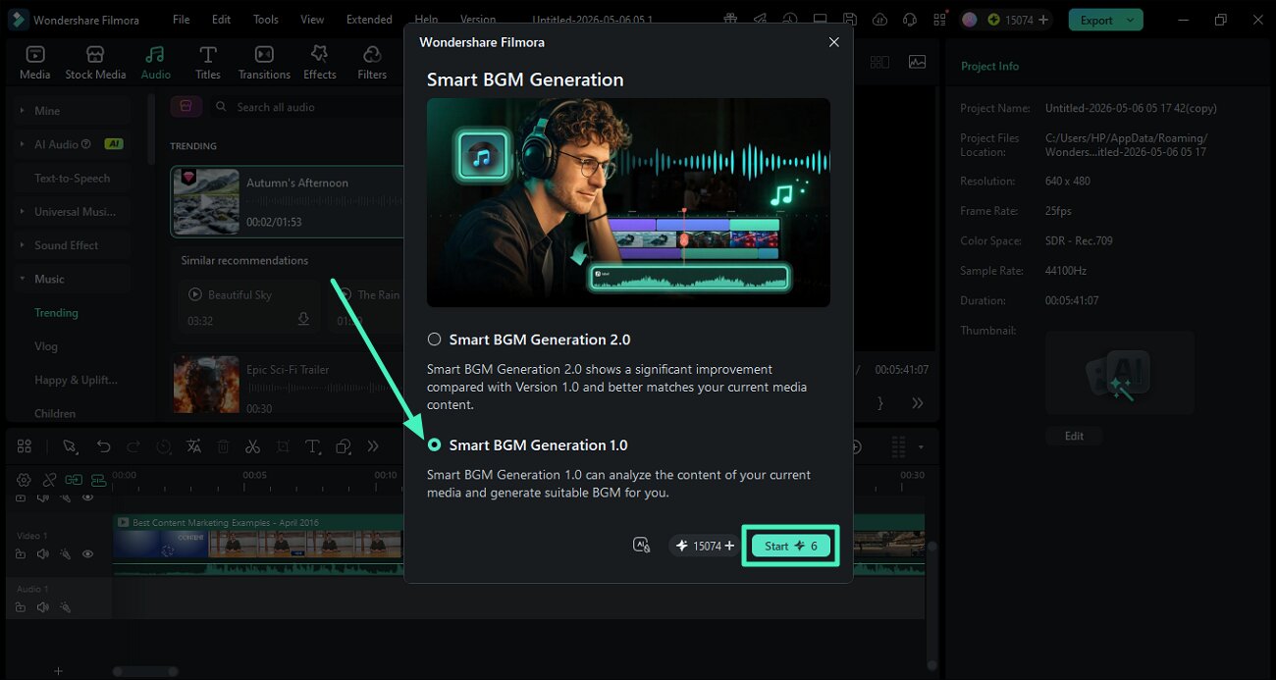Click the Edit thumbnail button
The height and width of the screenshot is (680, 1276).
1074,436
